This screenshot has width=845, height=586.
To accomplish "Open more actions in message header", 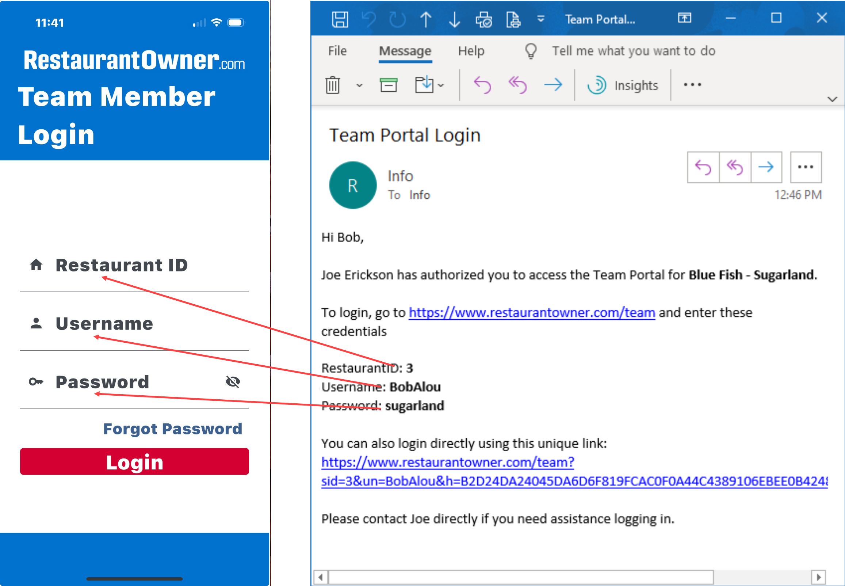I will 806,167.
